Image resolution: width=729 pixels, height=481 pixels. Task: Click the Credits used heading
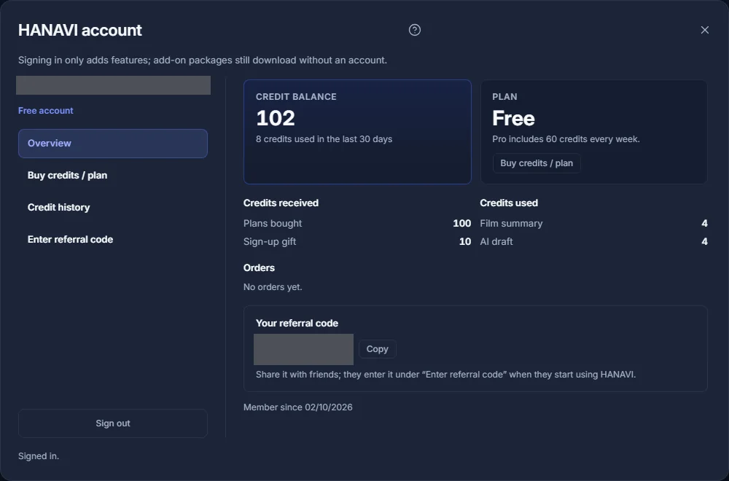coord(509,203)
